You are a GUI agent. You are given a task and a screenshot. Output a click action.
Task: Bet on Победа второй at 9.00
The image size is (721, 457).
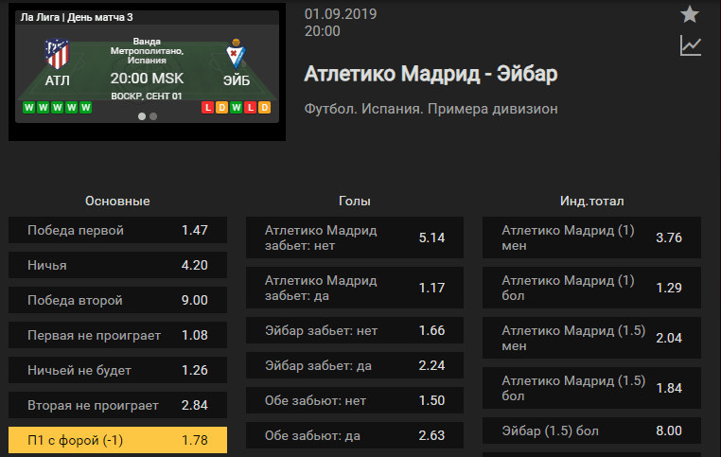click(117, 300)
